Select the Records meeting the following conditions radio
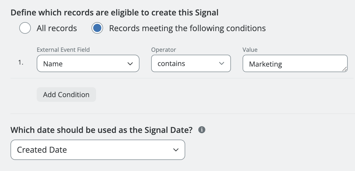Image resolution: width=355 pixels, height=171 pixels. (x=97, y=28)
